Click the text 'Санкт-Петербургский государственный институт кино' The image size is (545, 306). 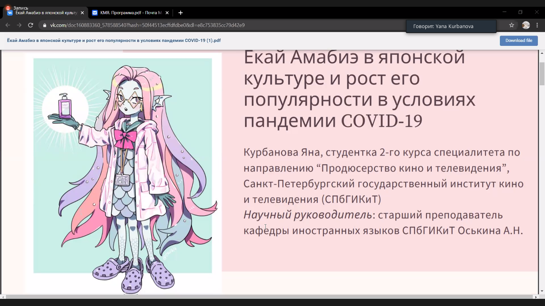[383, 184]
